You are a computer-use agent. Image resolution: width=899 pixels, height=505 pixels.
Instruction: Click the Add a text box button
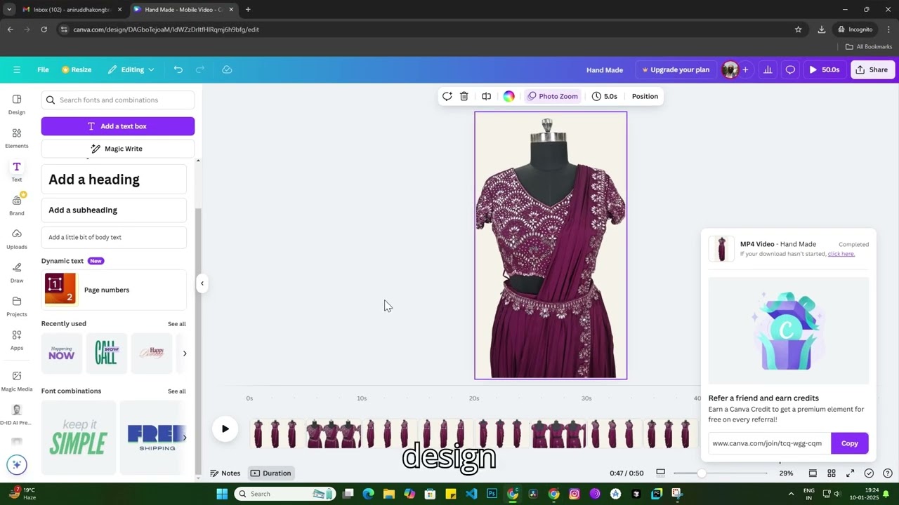(x=118, y=126)
